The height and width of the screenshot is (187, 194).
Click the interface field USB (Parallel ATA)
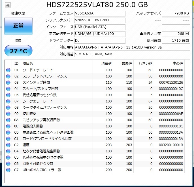point(100,27)
